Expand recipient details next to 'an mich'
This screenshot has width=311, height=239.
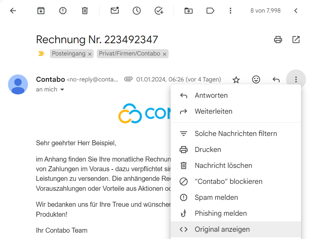[62, 90]
